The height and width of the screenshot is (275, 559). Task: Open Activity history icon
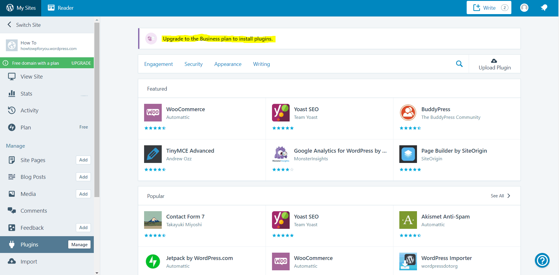[12, 110]
